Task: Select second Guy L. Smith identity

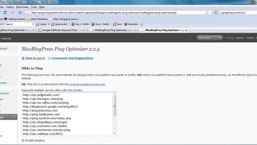Action: click(100, 24)
